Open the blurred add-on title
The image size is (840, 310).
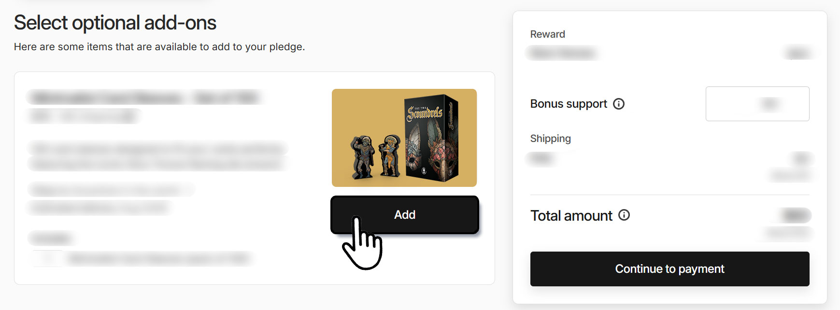coord(144,98)
